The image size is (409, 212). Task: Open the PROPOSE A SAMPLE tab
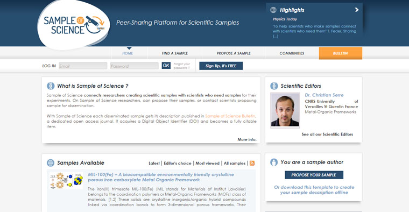[x=234, y=53]
